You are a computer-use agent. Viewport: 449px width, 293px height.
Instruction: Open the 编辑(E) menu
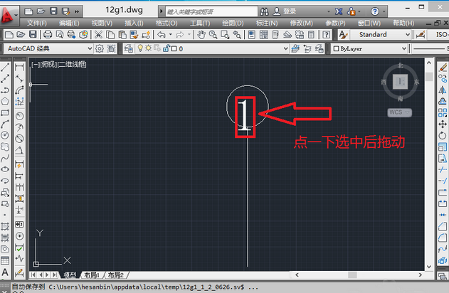click(x=69, y=23)
